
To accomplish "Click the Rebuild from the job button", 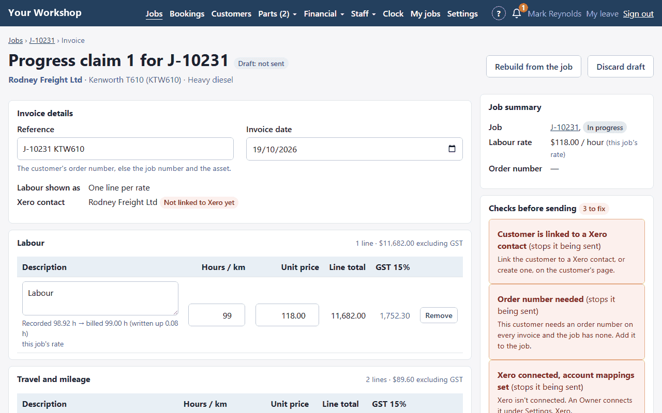I will pyautogui.click(x=534, y=67).
